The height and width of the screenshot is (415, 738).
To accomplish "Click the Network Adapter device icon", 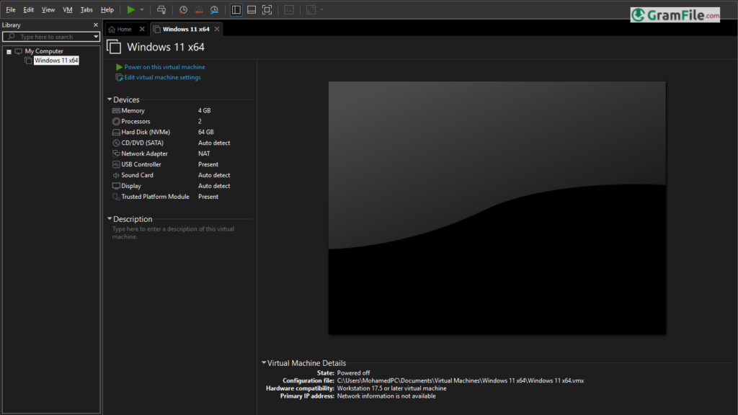I will 115,153.
